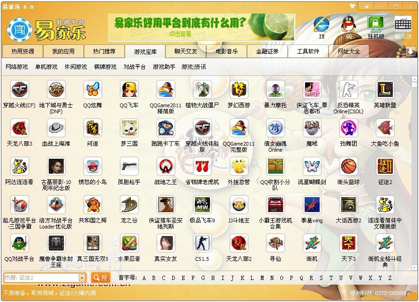Viewport: 419px width, 302px height.
Task: Select the 聊天交友 tab
Action: click(x=186, y=51)
